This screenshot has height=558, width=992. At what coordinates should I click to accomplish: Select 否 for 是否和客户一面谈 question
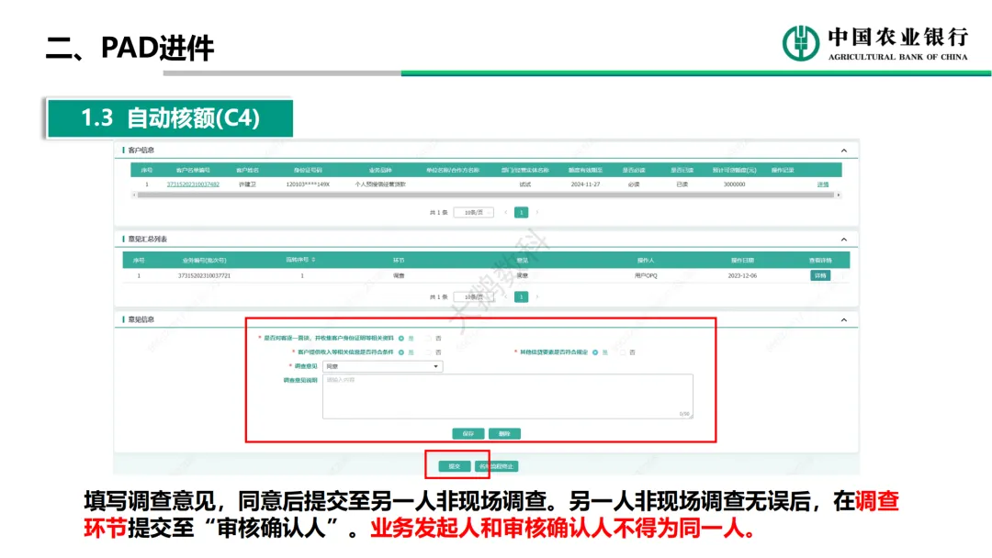428,338
